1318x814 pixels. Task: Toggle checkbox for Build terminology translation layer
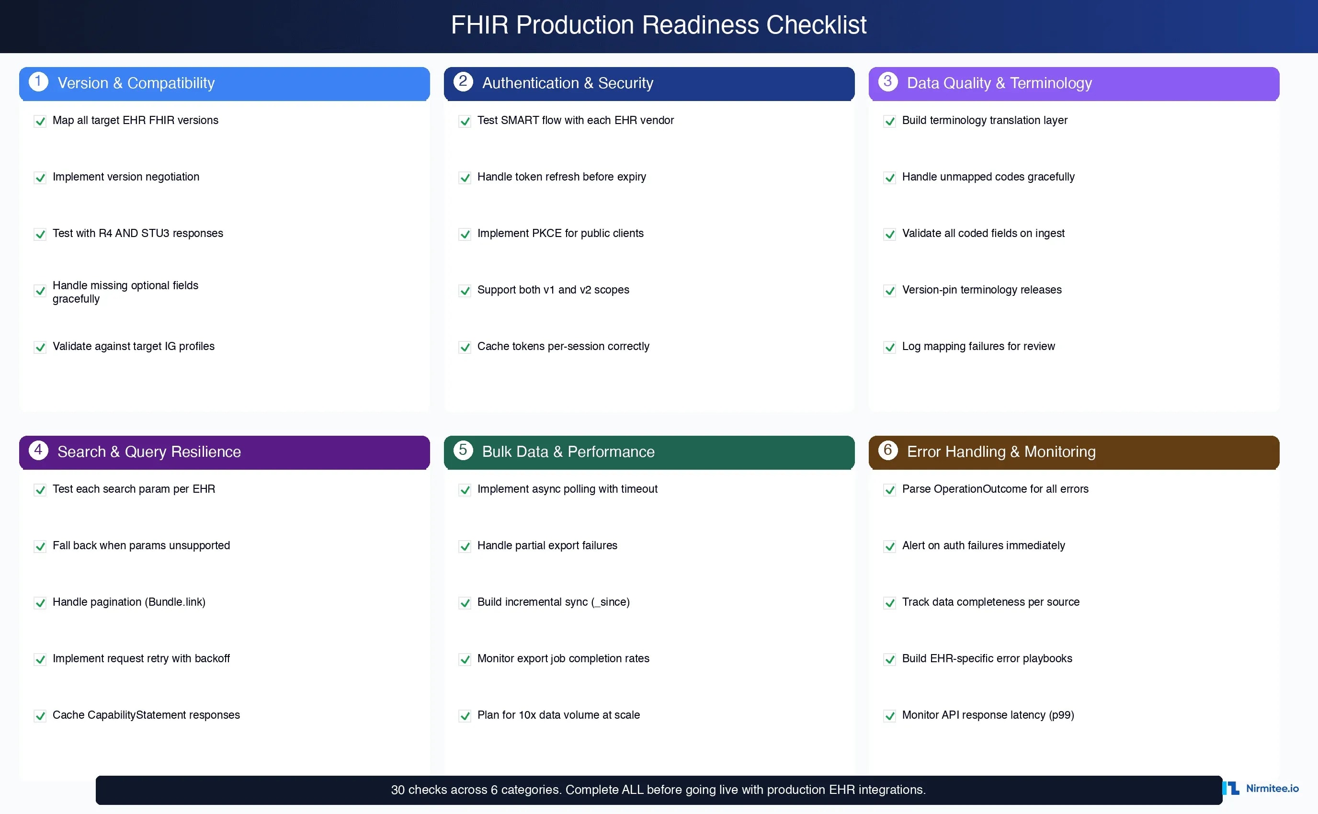[x=889, y=121]
